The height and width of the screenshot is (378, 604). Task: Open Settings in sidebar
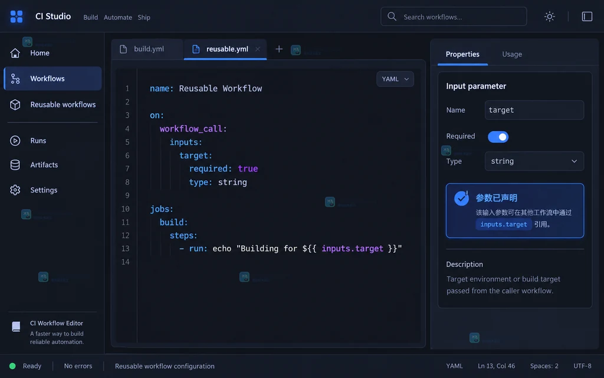(x=52, y=190)
